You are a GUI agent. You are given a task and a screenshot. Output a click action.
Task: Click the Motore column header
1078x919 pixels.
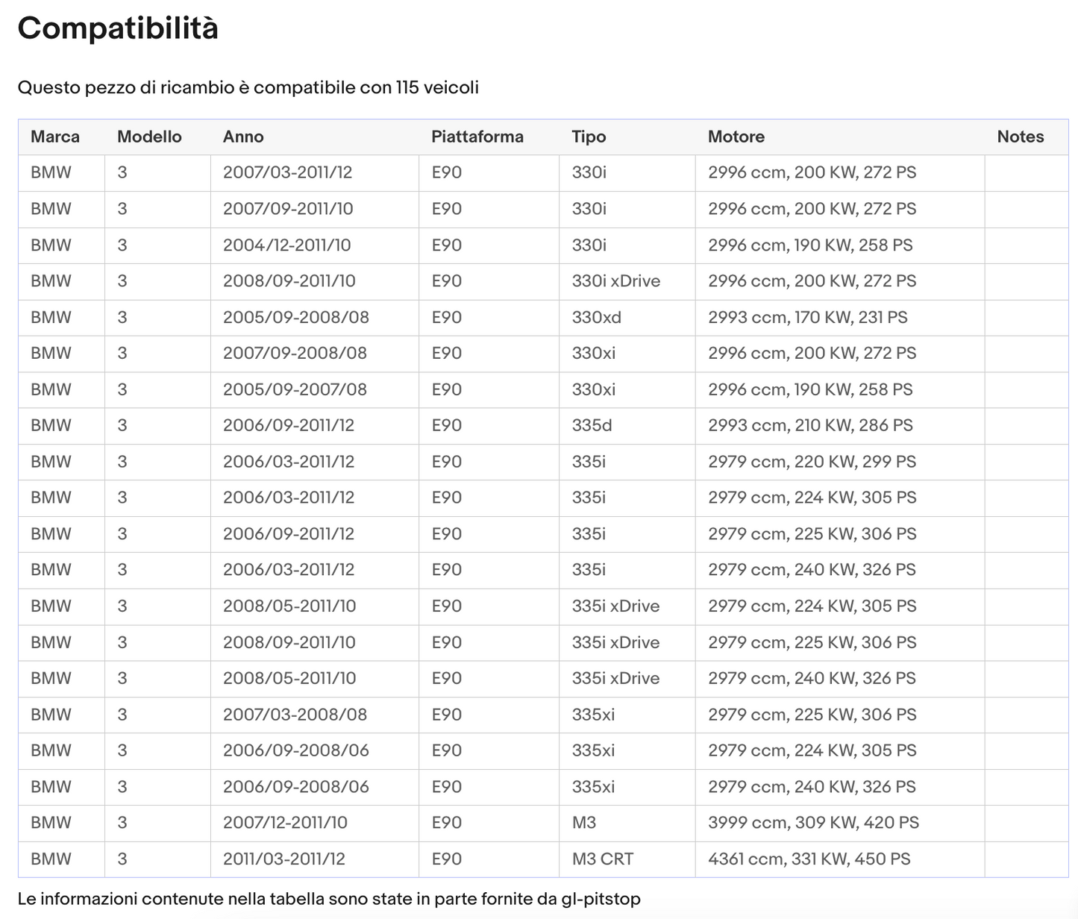(736, 137)
